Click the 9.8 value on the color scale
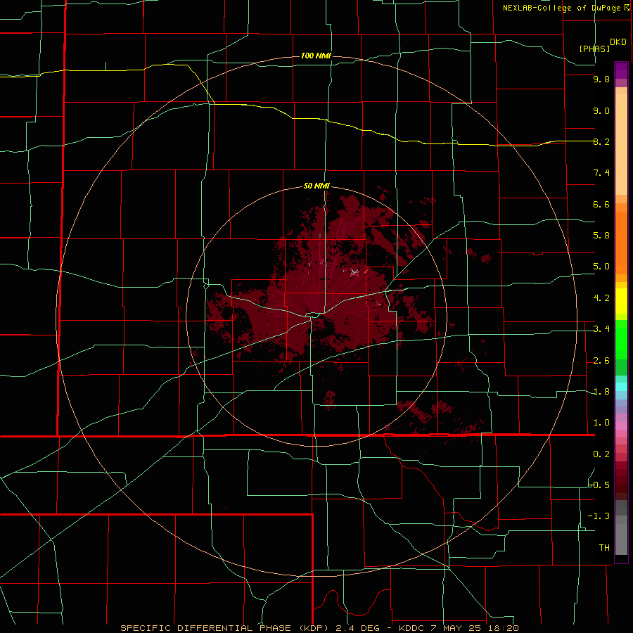This screenshot has height=633, width=633. pyautogui.click(x=601, y=79)
